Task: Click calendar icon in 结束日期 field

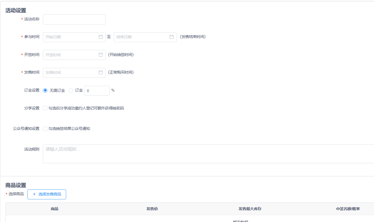Action: point(172,37)
